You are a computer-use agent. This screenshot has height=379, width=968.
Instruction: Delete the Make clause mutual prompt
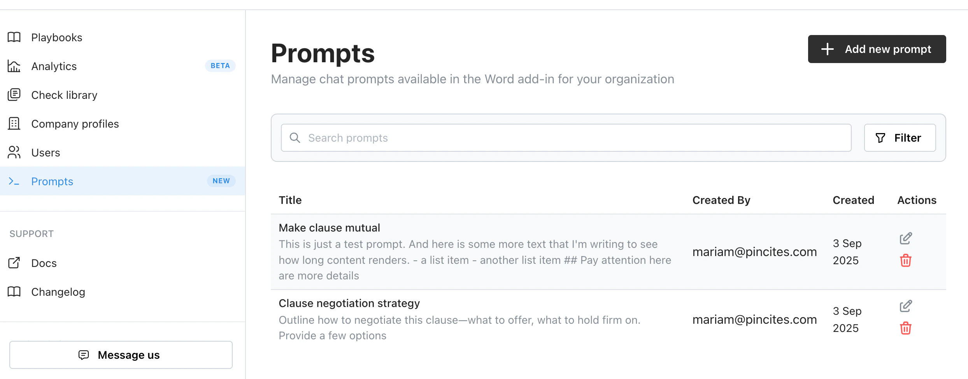905,261
